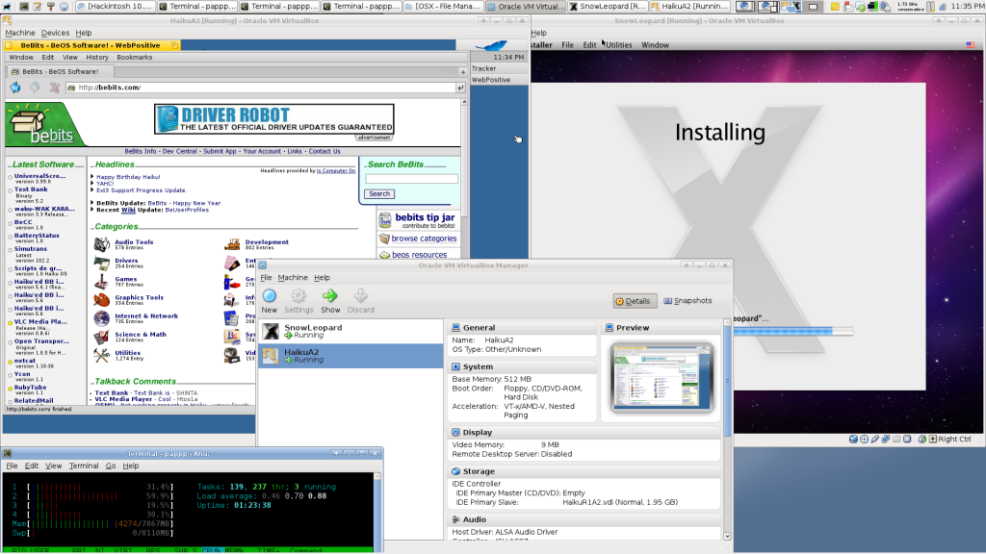Click the green Show arrow icon

click(330, 296)
